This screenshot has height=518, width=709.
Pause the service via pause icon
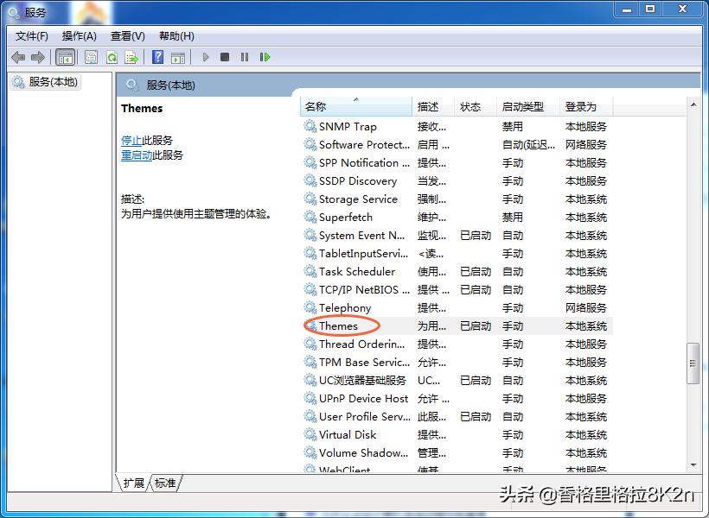(245, 57)
